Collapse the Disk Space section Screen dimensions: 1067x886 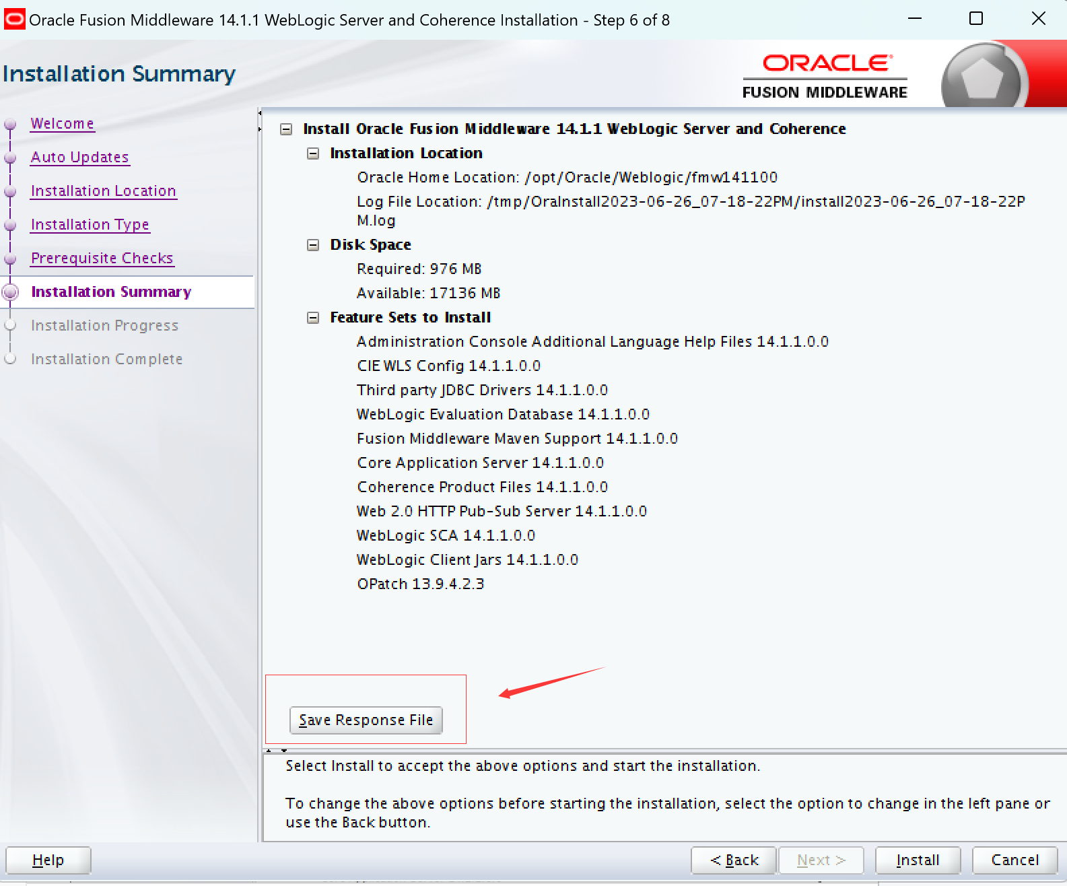[313, 245]
